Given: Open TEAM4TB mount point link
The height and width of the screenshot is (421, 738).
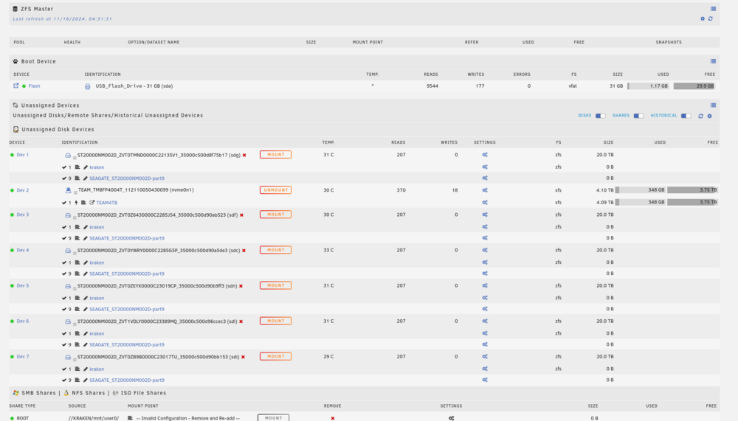Looking at the screenshot, I should click(x=107, y=203).
